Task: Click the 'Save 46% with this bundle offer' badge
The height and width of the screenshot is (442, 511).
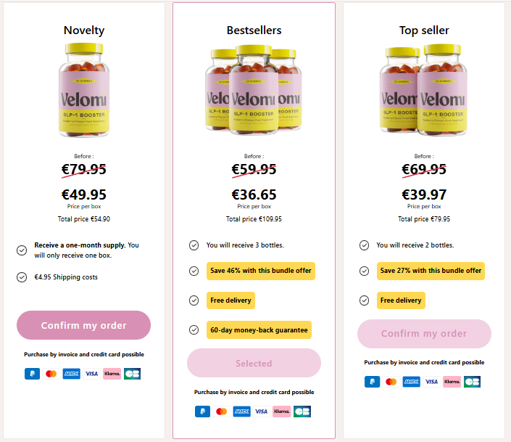Action: tap(261, 271)
